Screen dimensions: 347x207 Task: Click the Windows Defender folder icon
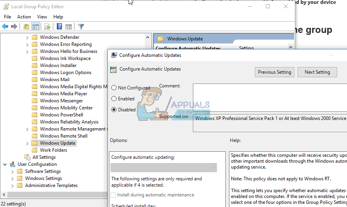(35, 37)
